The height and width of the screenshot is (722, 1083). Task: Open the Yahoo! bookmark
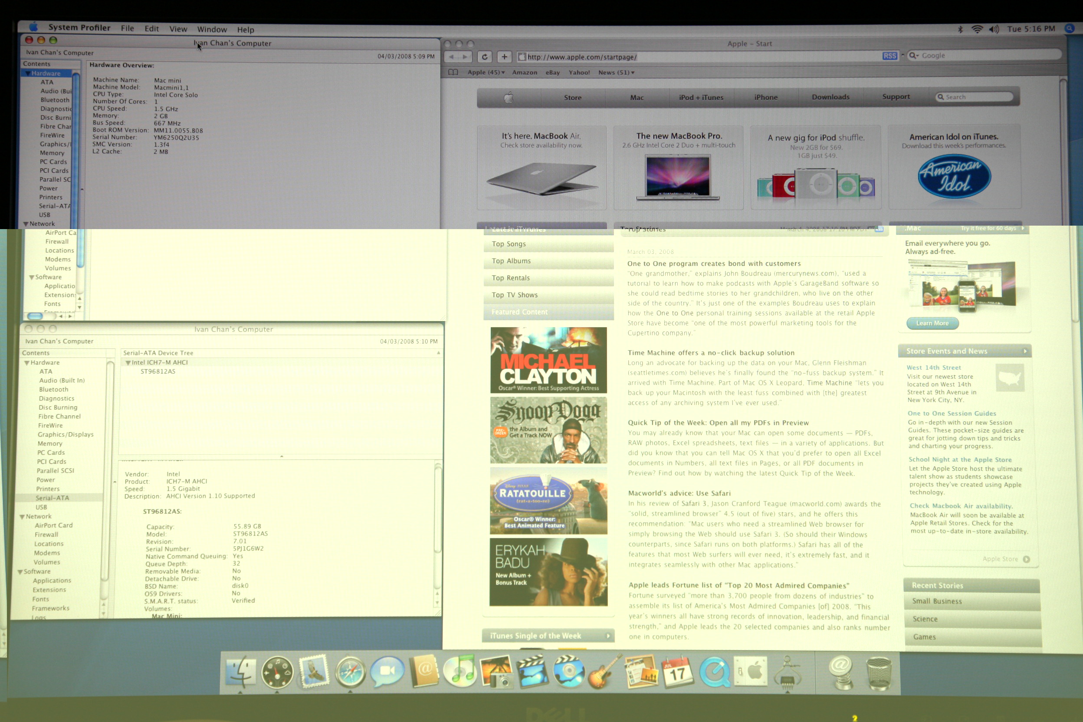pyautogui.click(x=579, y=72)
